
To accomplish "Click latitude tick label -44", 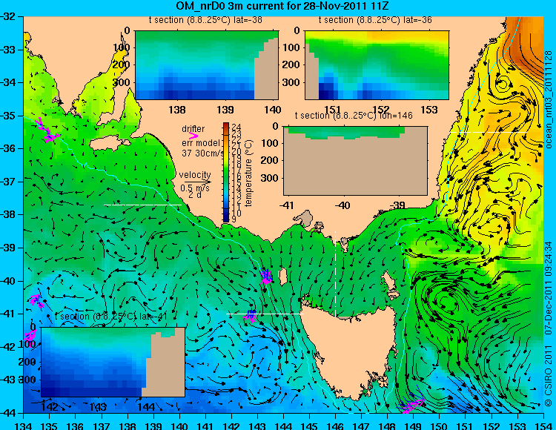I will 7,413.
